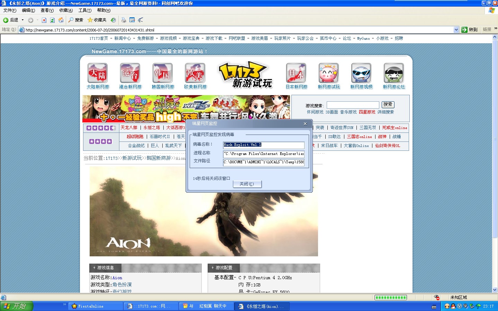Click the Aion game name link
The height and width of the screenshot is (311, 498).
click(117, 278)
